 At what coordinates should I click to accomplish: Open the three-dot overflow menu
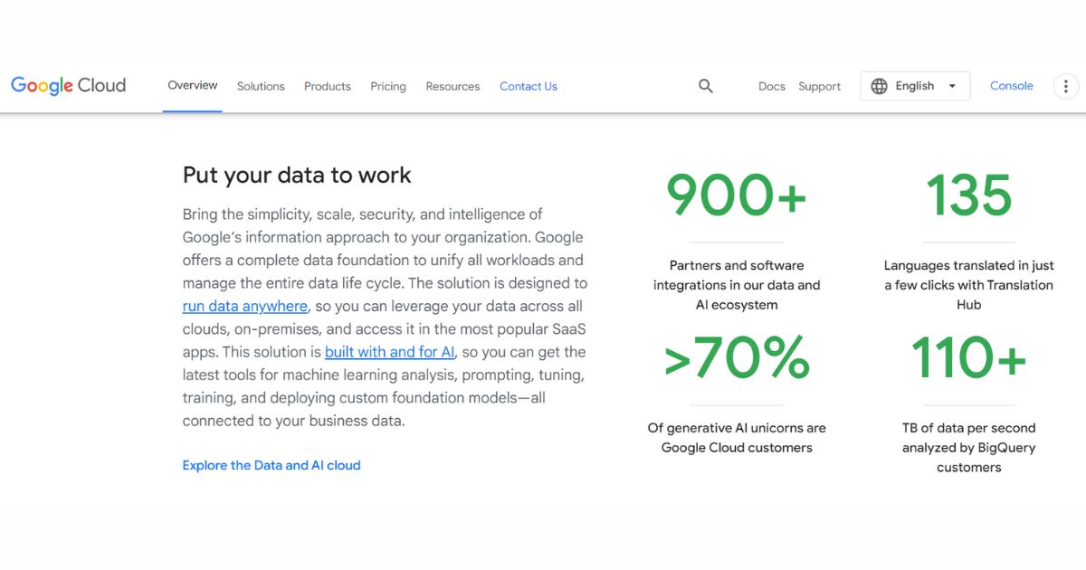tap(1065, 85)
